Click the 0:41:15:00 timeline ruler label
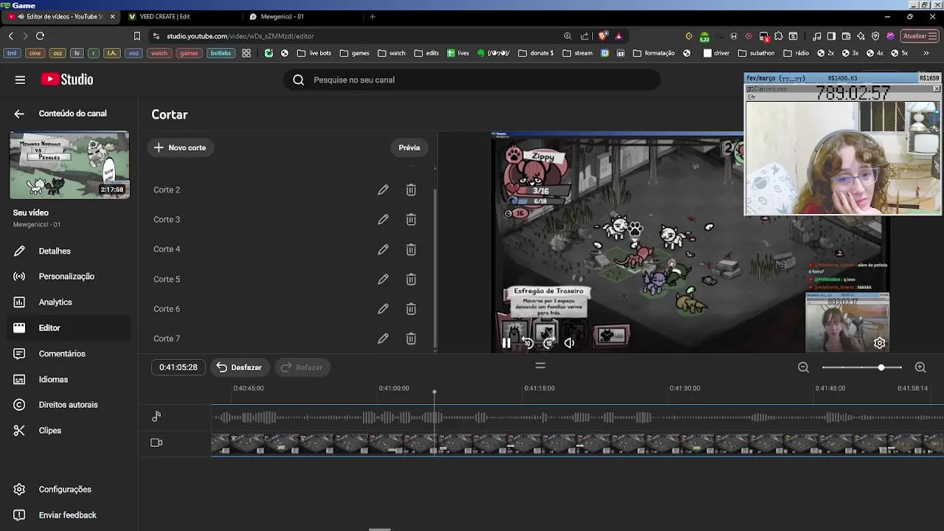The width and height of the screenshot is (944, 531). (x=539, y=388)
